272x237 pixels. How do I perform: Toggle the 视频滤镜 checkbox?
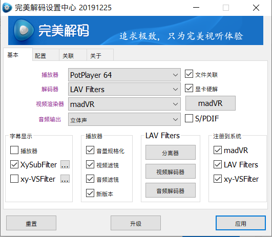coord(90,164)
